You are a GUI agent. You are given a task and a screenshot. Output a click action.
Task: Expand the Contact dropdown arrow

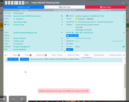(124, 16)
